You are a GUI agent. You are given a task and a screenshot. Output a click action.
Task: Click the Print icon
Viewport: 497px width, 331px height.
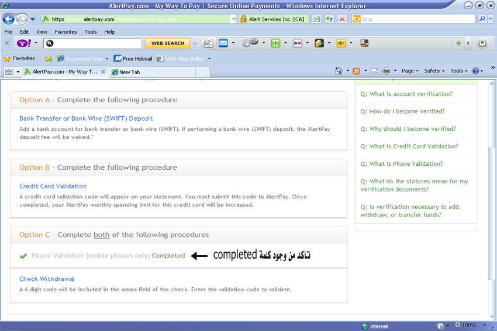tap(386, 71)
